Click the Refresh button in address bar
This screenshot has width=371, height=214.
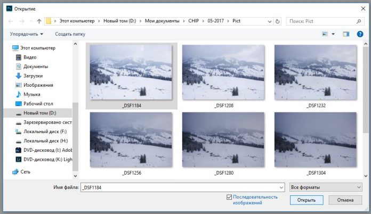point(278,21)
